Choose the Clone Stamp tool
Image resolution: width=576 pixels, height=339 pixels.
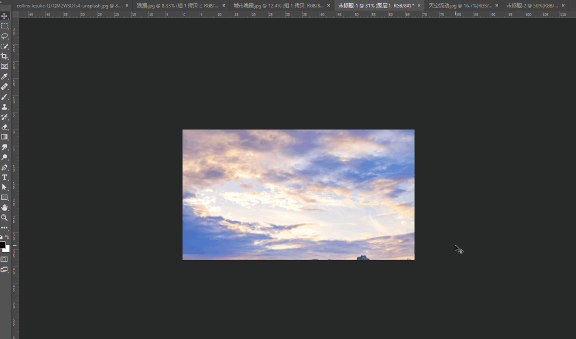click(4, 107)
